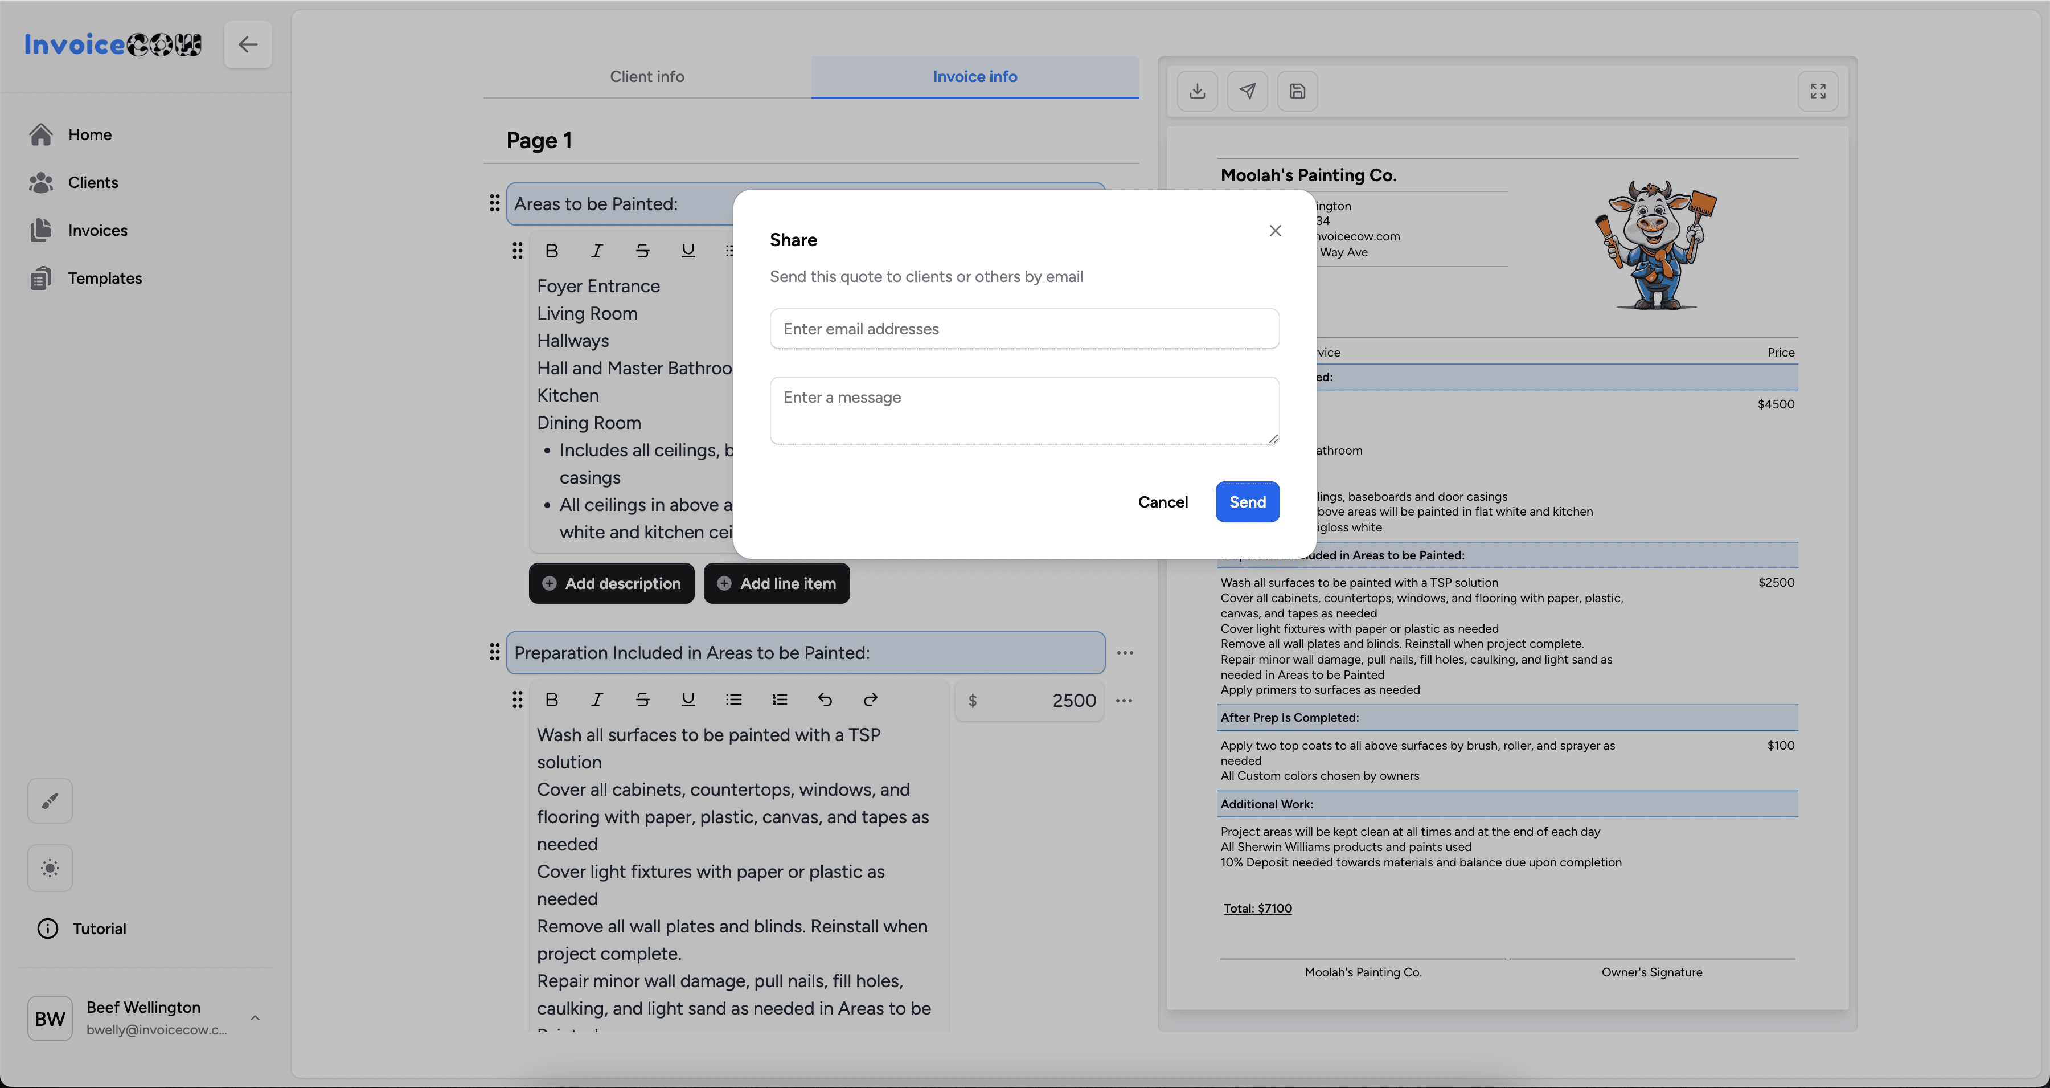Click the Page 1 heading
2050x1088 pixels.
click(540, 140)
